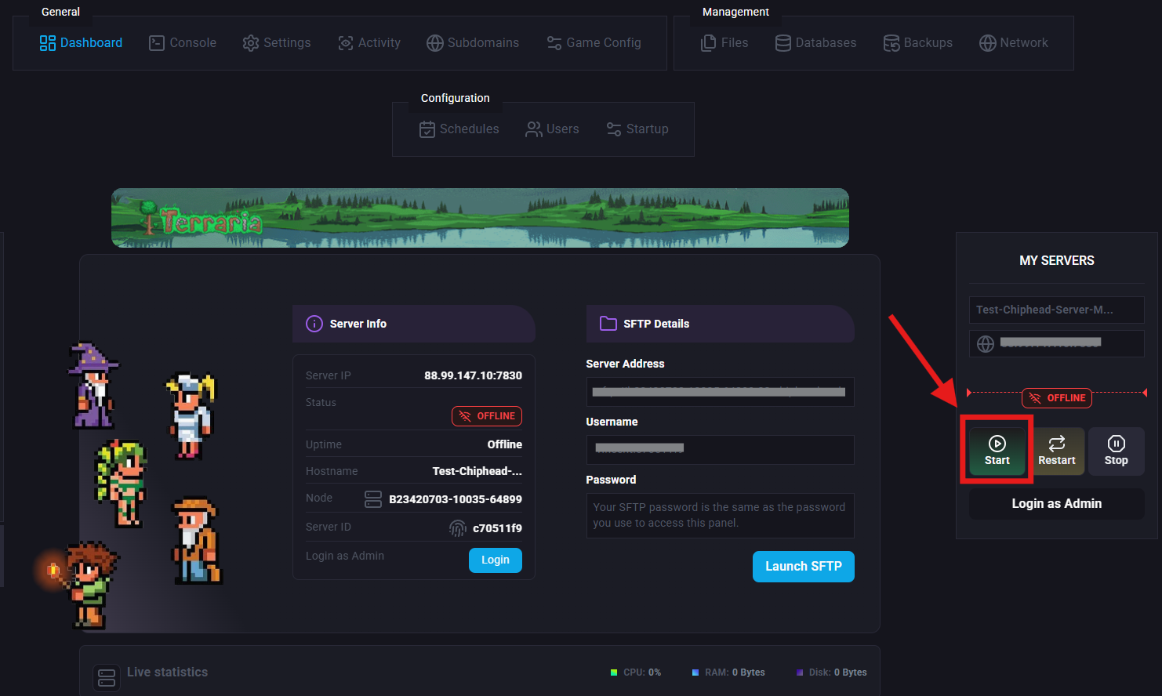Open the Subdomains page
This screenshot has height=696, width=1162.
pos(473,43)
